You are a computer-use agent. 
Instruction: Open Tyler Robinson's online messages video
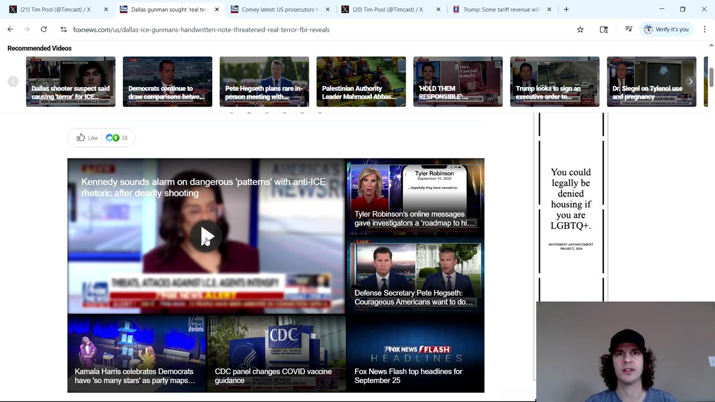[x=416, y=197]
